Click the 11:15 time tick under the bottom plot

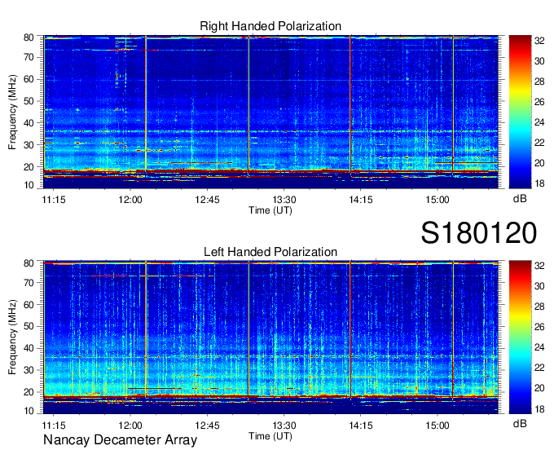coord(54,426)
